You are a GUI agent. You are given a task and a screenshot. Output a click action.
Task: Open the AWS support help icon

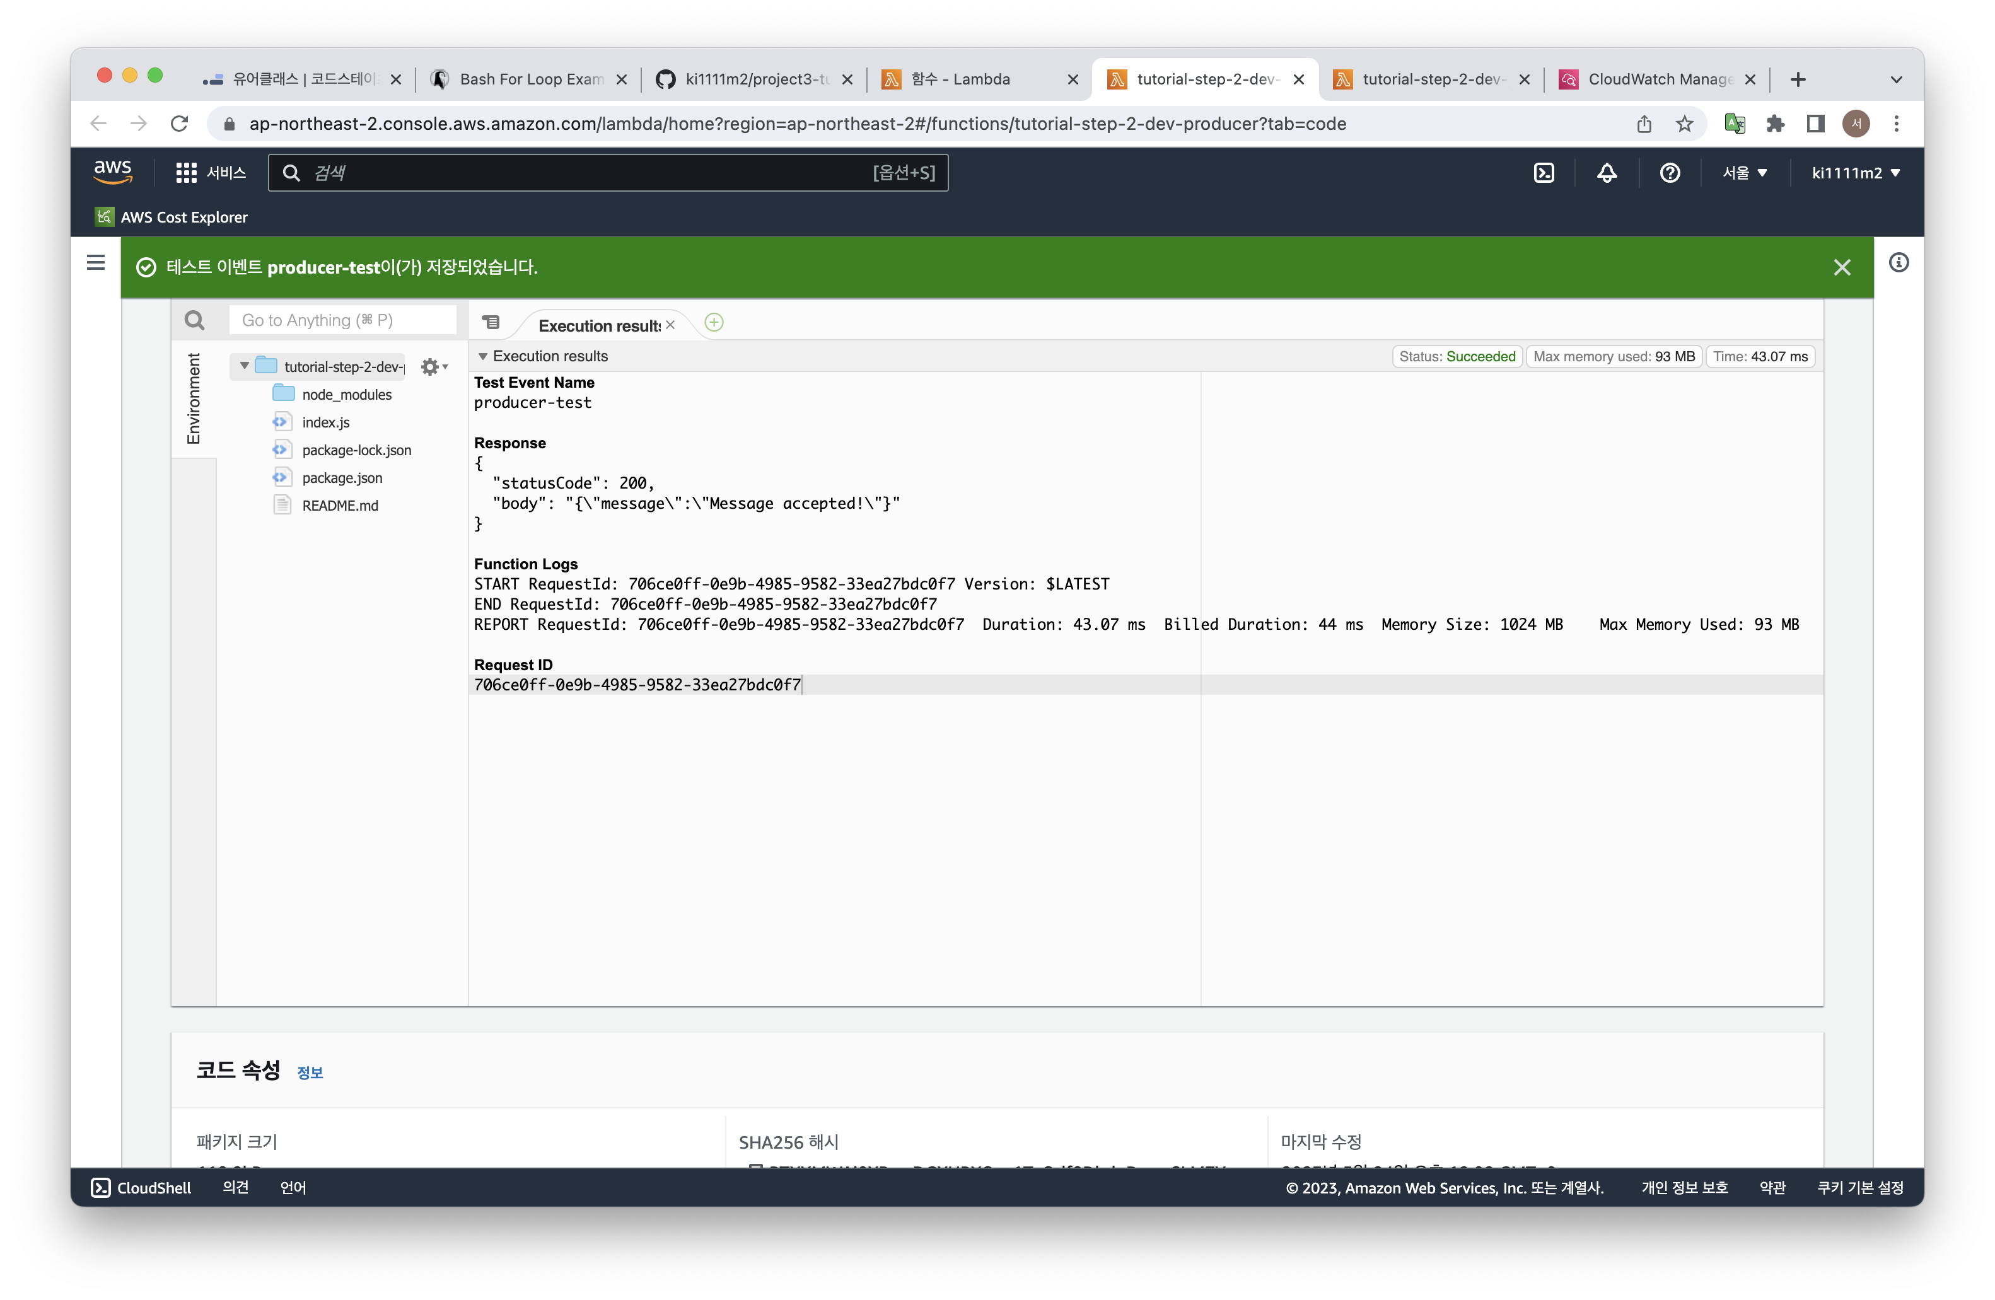[x=1669, y=173]
